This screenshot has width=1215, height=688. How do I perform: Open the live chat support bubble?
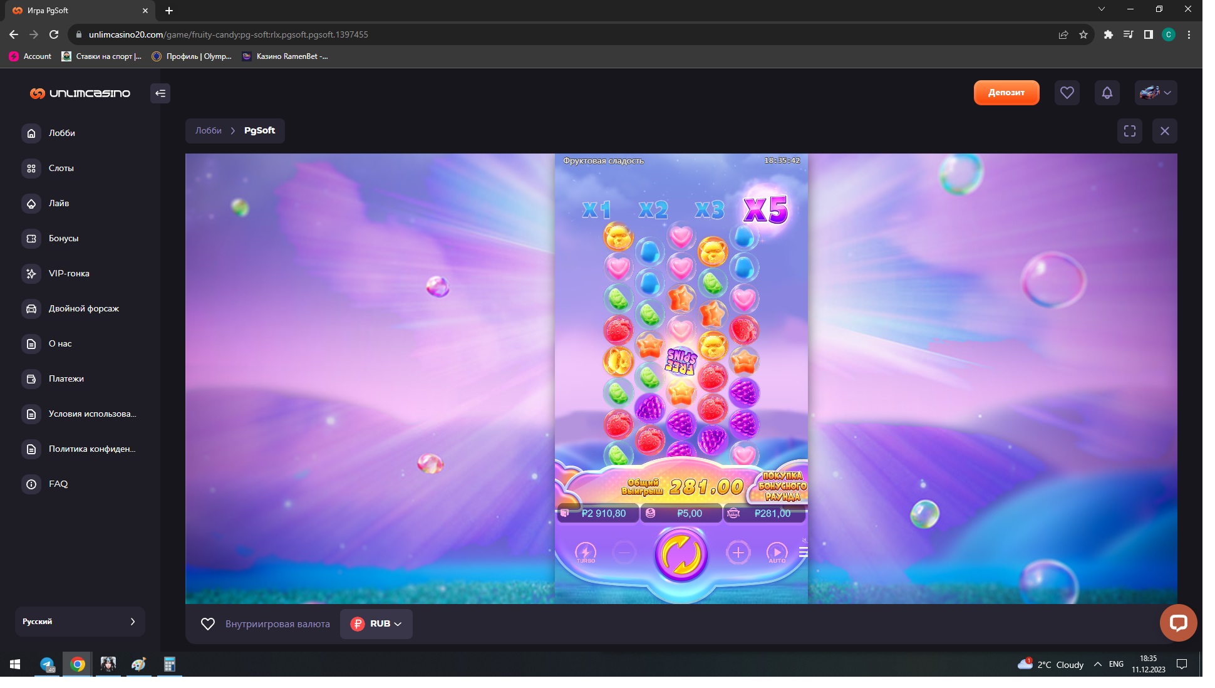[1177, 622]
